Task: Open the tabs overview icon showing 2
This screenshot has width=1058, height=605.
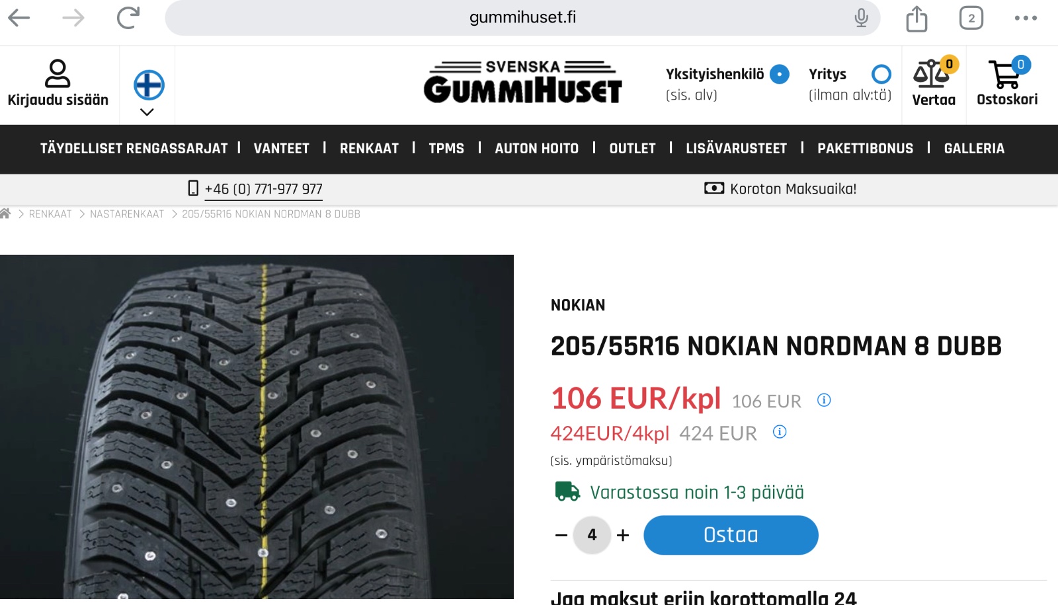Action: tap(971, 18)
